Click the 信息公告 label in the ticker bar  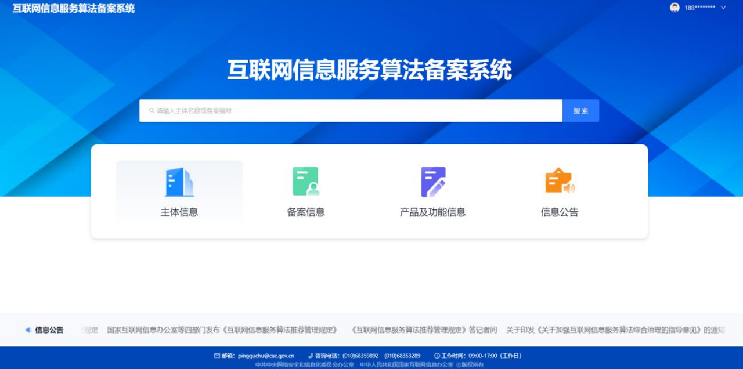pyautogui.click(x=49, y=330)
